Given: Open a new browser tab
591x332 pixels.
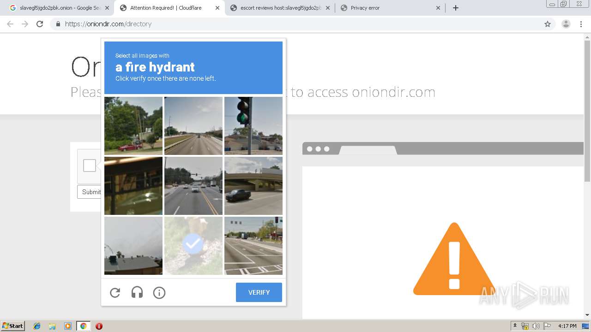Looking at the screenshot, I should tap(456, 8).
